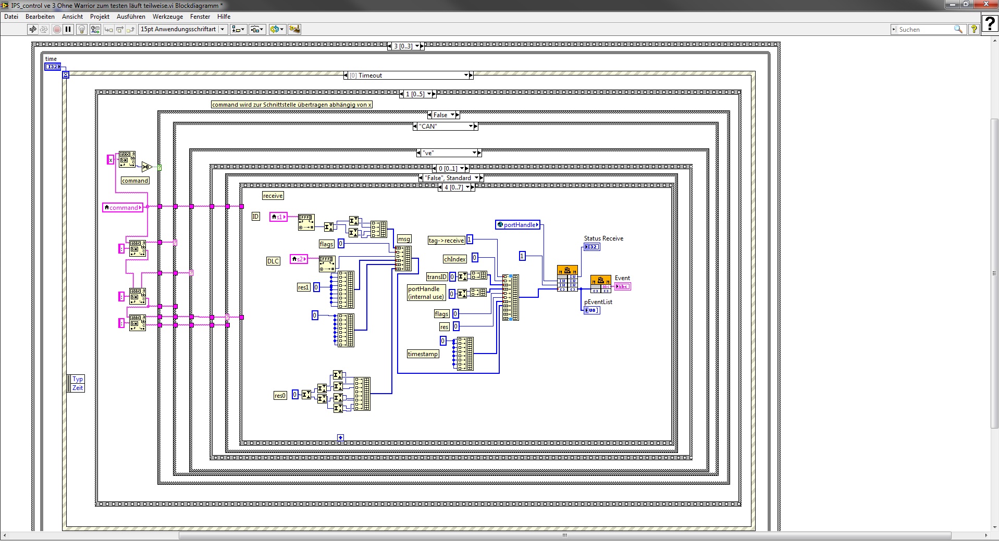Click the Zeit event data item
This screenshot has height=542, width=999.
pyautogui.click(x=78, y=388)
